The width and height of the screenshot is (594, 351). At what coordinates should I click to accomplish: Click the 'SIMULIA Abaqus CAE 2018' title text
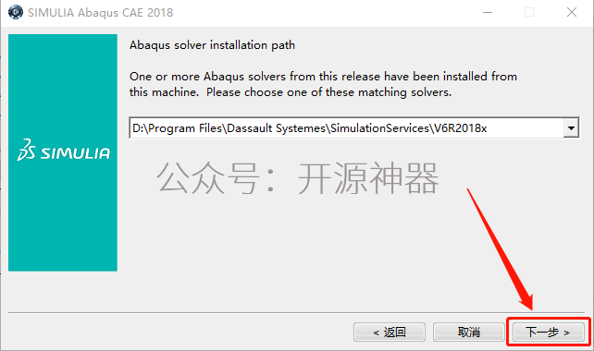[101, 13]
